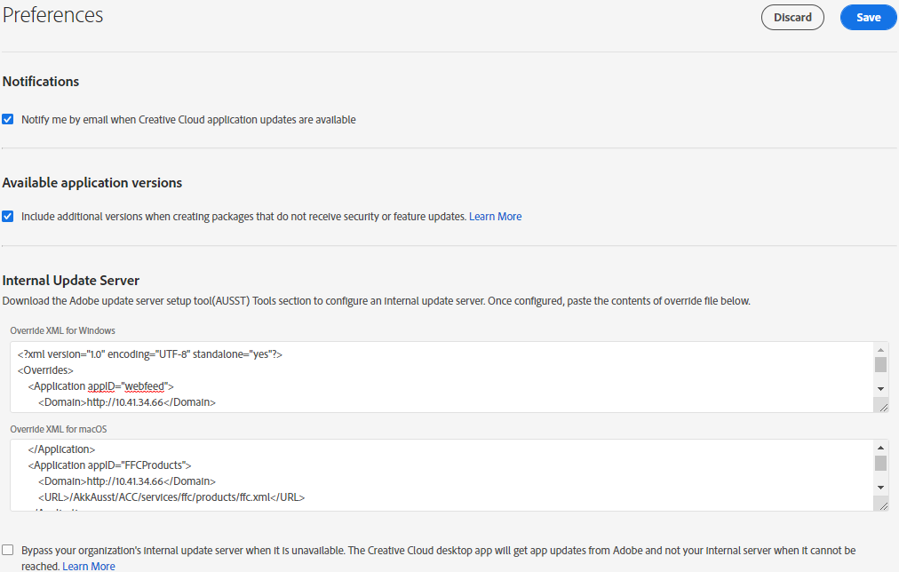899x572 pixels.
Task: Click the Discard button
Action: pyautogui.click(x=792, y=17)
